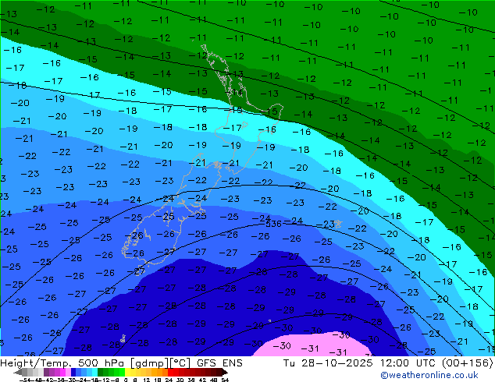Click the bright red swatch in the legend

pyautogui.click(x=170, y=373)
